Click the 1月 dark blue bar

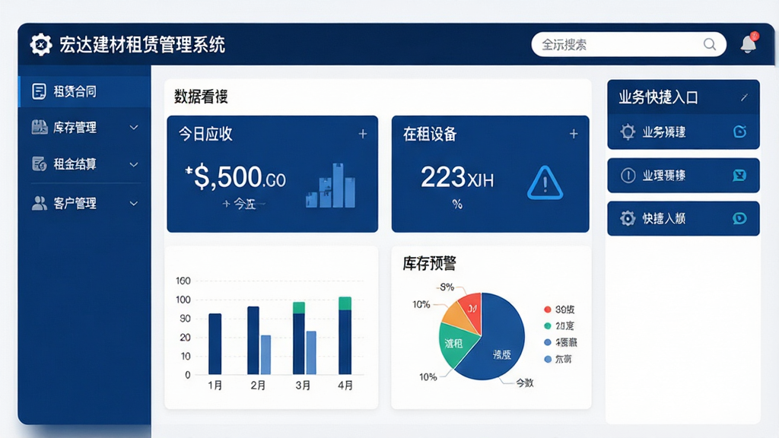215,344
